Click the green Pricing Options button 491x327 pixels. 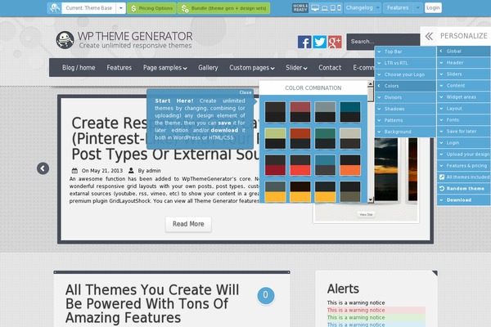[151, 8]
